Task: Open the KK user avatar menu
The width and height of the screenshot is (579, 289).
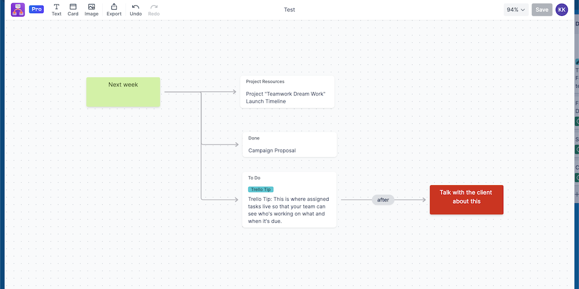Action: tap(561, 10)
